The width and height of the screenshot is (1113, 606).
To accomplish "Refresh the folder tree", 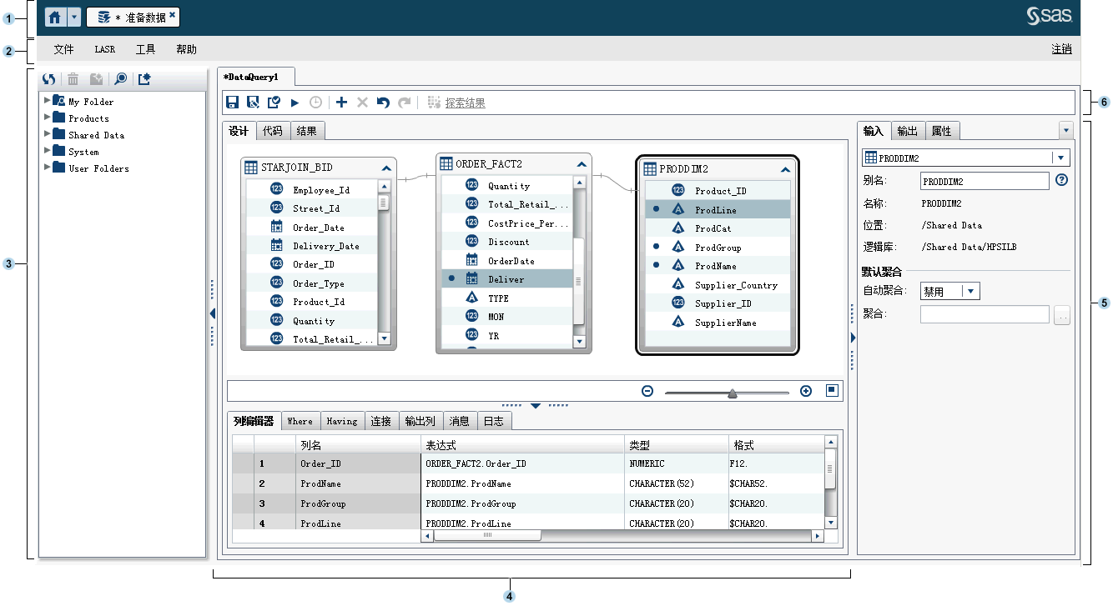I will [48, 78].
